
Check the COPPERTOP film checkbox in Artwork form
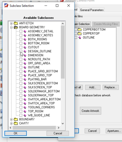76,33
